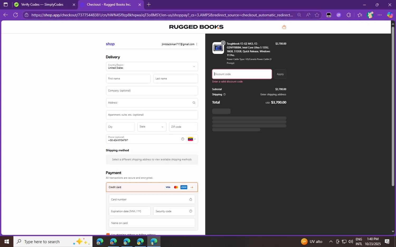Open UV alto weather widget
The height and width of the screenshot is (247, 396).
pyautogui.click(x=312, y=241)
